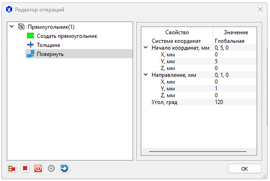Collapse the Начало координат, мм group
Screen dimensions: 270x181
[x=146, y=48]
